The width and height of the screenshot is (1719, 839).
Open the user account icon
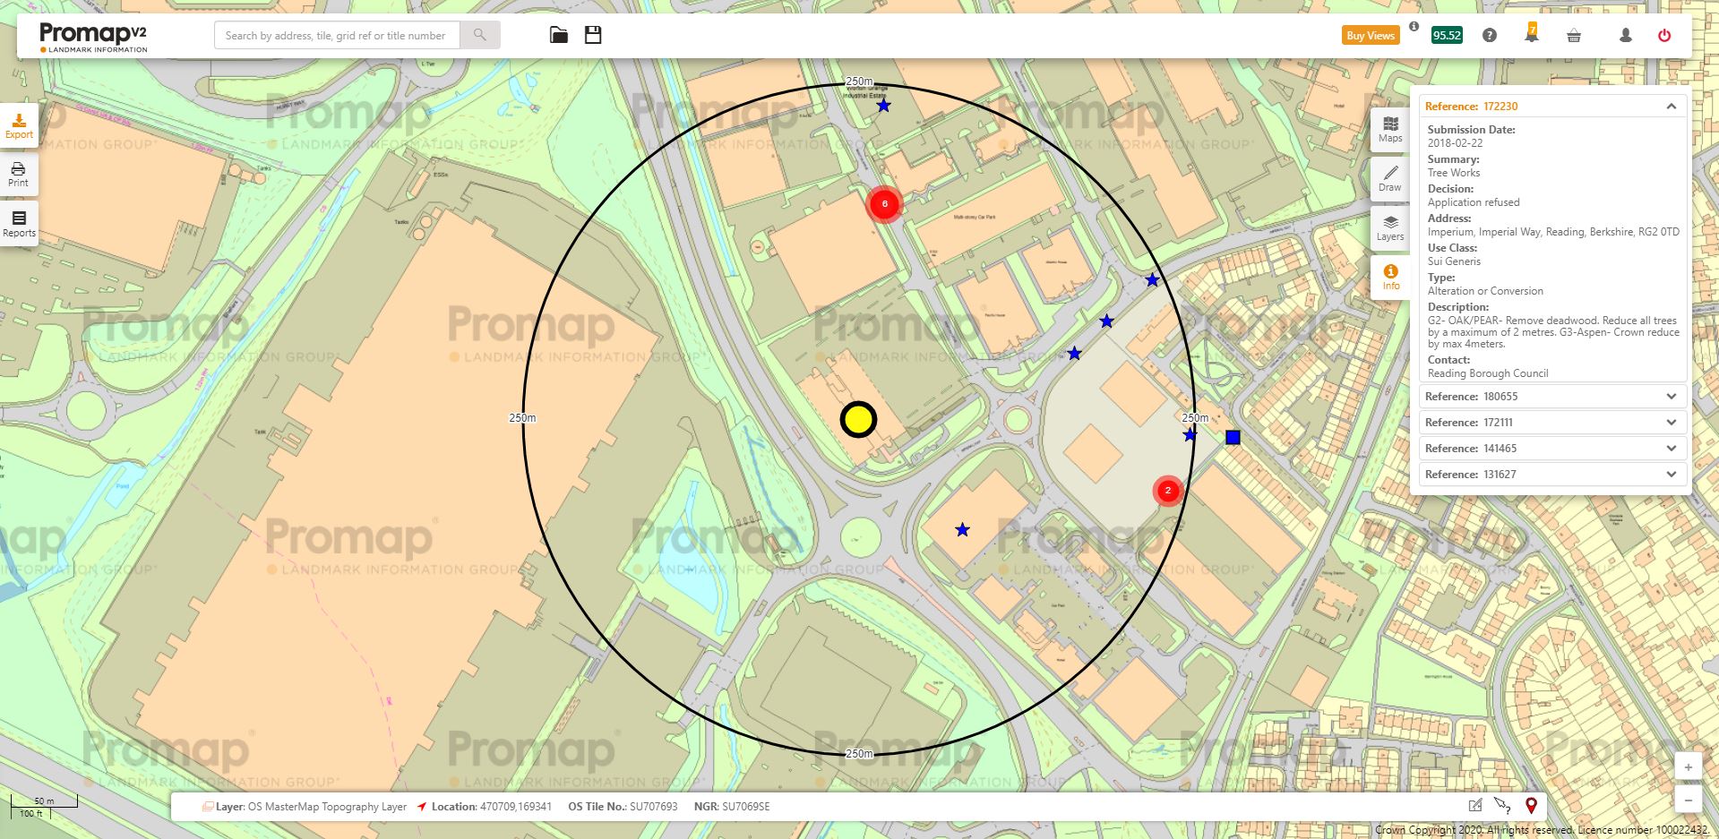pos(1626,36)
